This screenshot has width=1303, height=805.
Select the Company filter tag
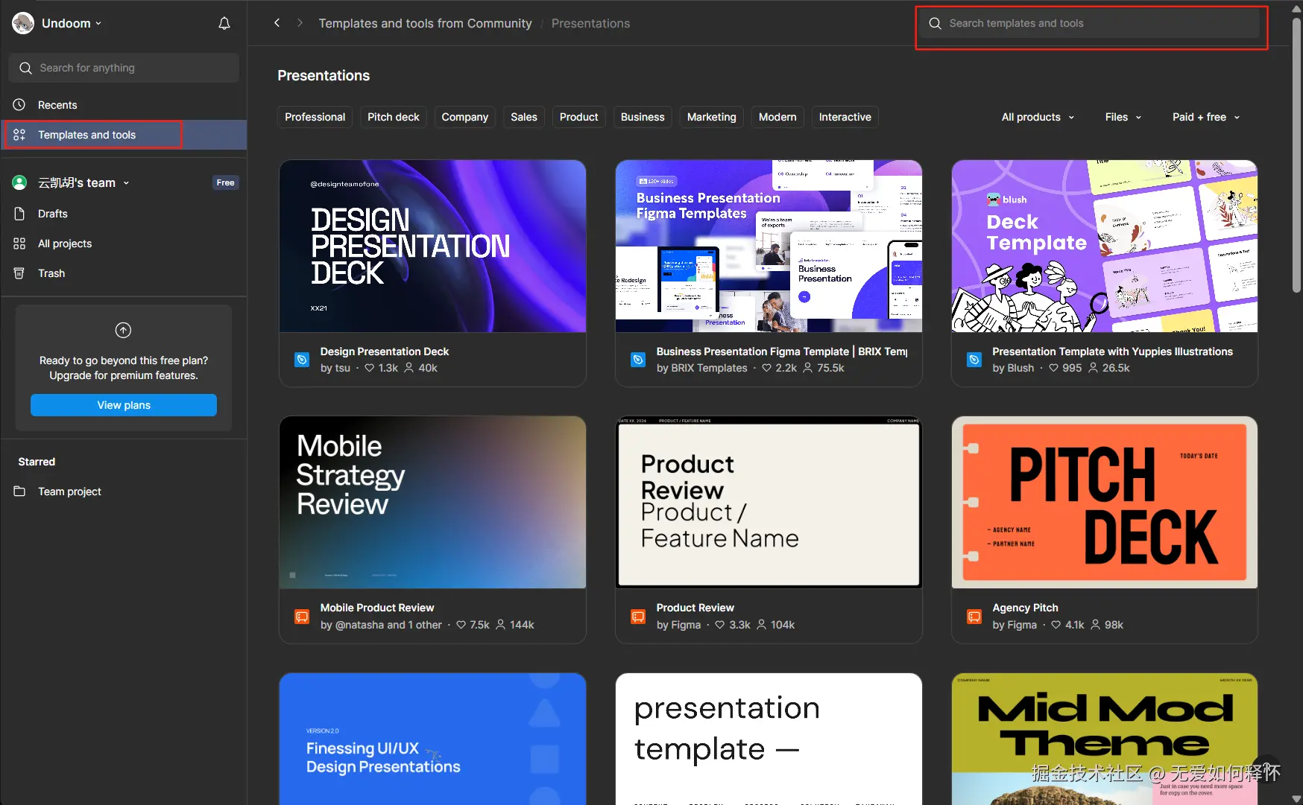(x=464, y=117)
